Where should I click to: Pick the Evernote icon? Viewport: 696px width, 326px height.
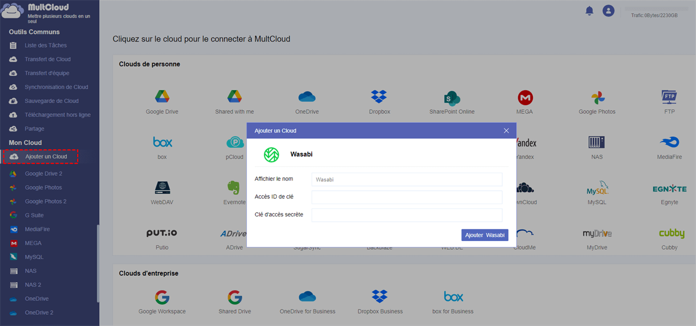pyautogui.click(x=233, y=188)
